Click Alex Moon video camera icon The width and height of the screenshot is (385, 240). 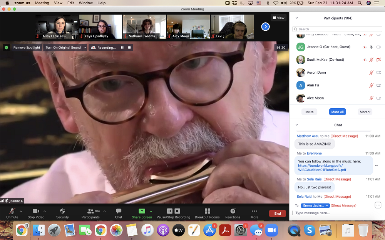click(x=378, y=98)
